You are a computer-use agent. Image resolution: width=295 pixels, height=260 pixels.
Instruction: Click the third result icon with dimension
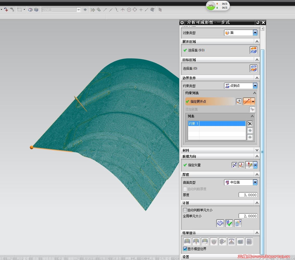[x=205, y=242]
